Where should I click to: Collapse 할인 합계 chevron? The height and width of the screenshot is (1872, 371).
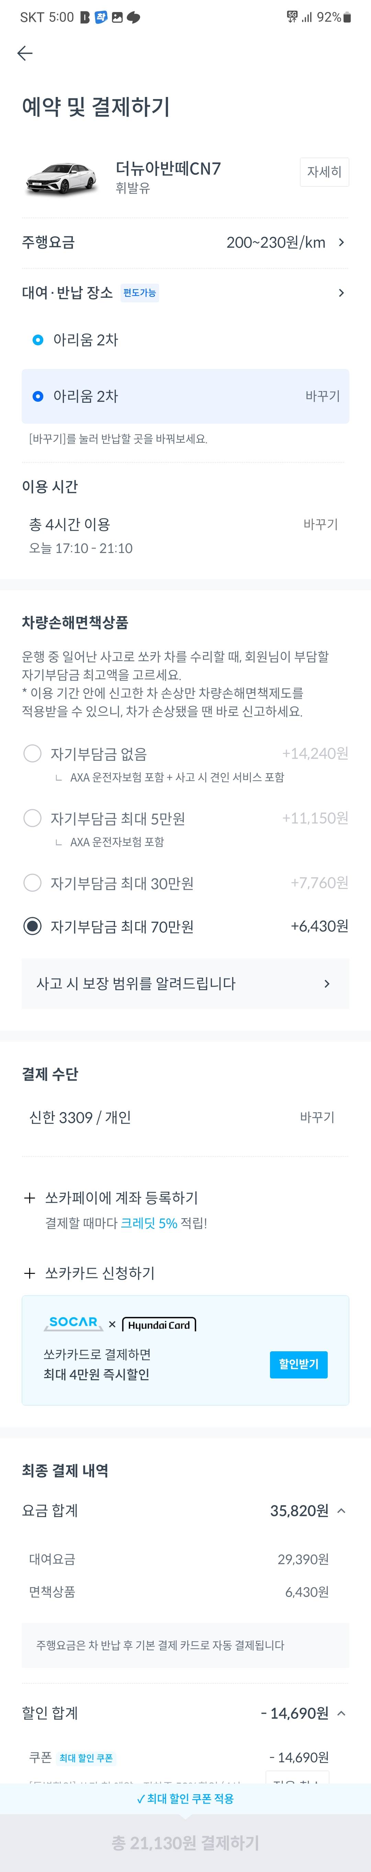tap(341, 1713)
